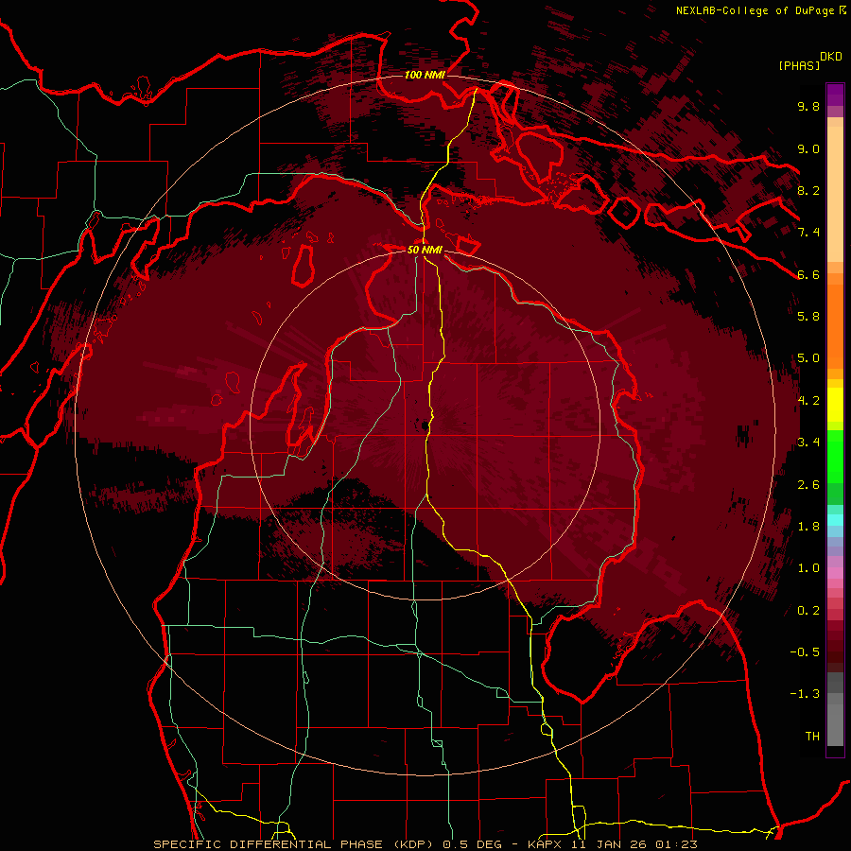Click the 50 NMI range ring label
Screen dimensions: 851x851
tap(425, 250)
